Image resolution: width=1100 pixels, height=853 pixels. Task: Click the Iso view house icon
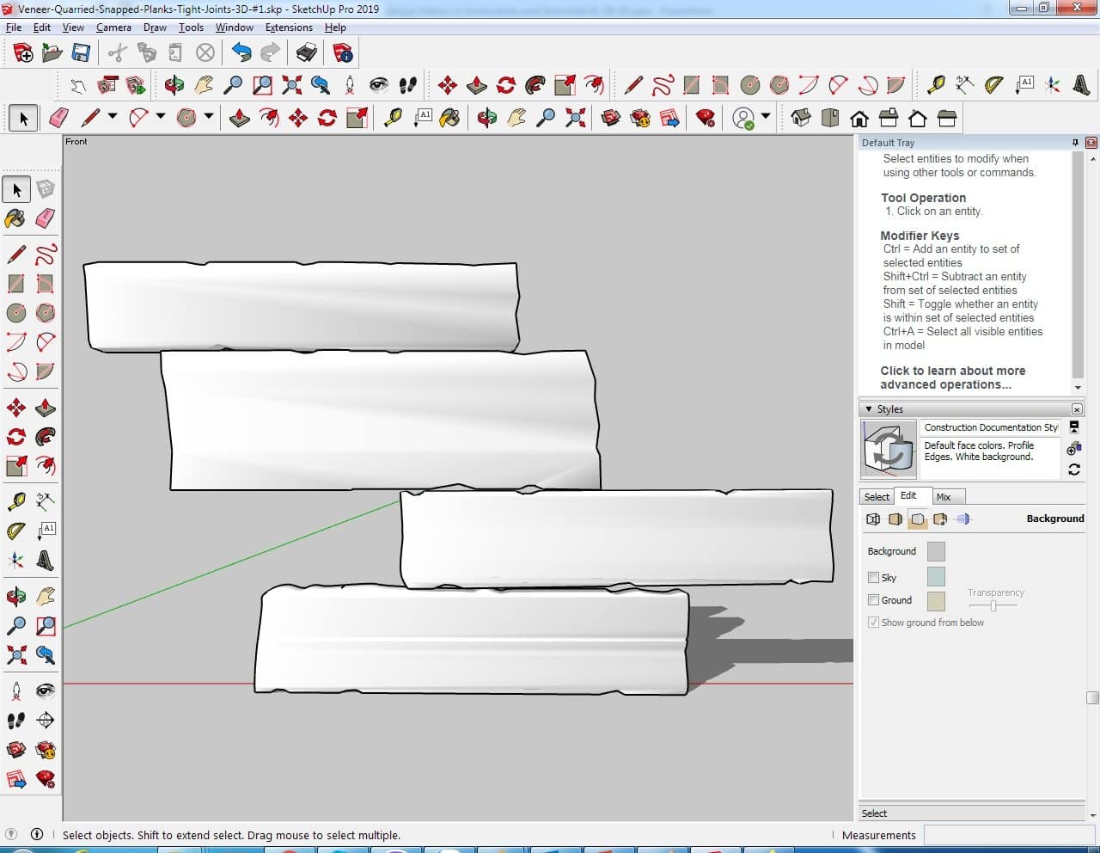pyautogui.click(x=801, y=118)
